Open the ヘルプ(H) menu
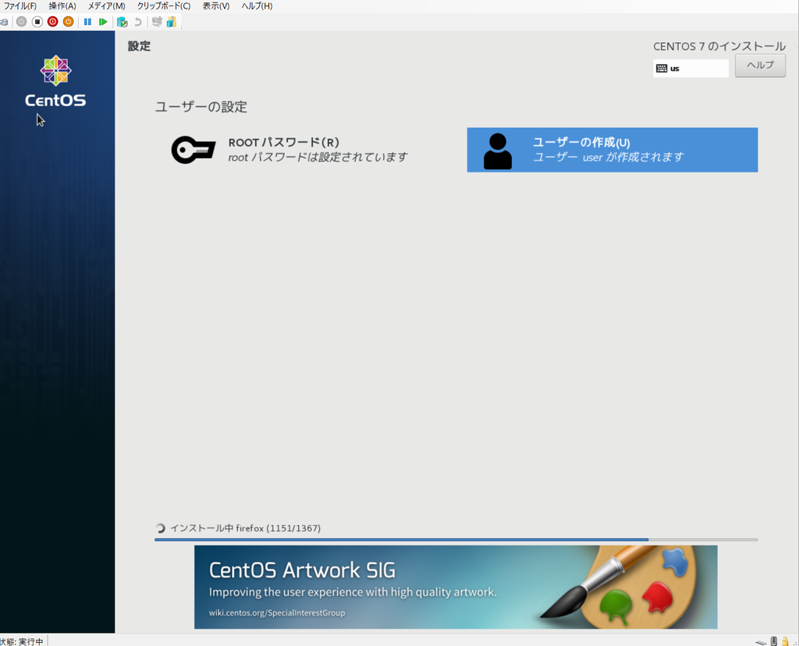 click(x=257, y=6)
